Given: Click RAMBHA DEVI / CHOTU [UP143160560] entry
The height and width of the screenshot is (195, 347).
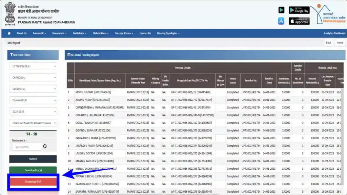Looking at the screenshot, I should 97,184.
